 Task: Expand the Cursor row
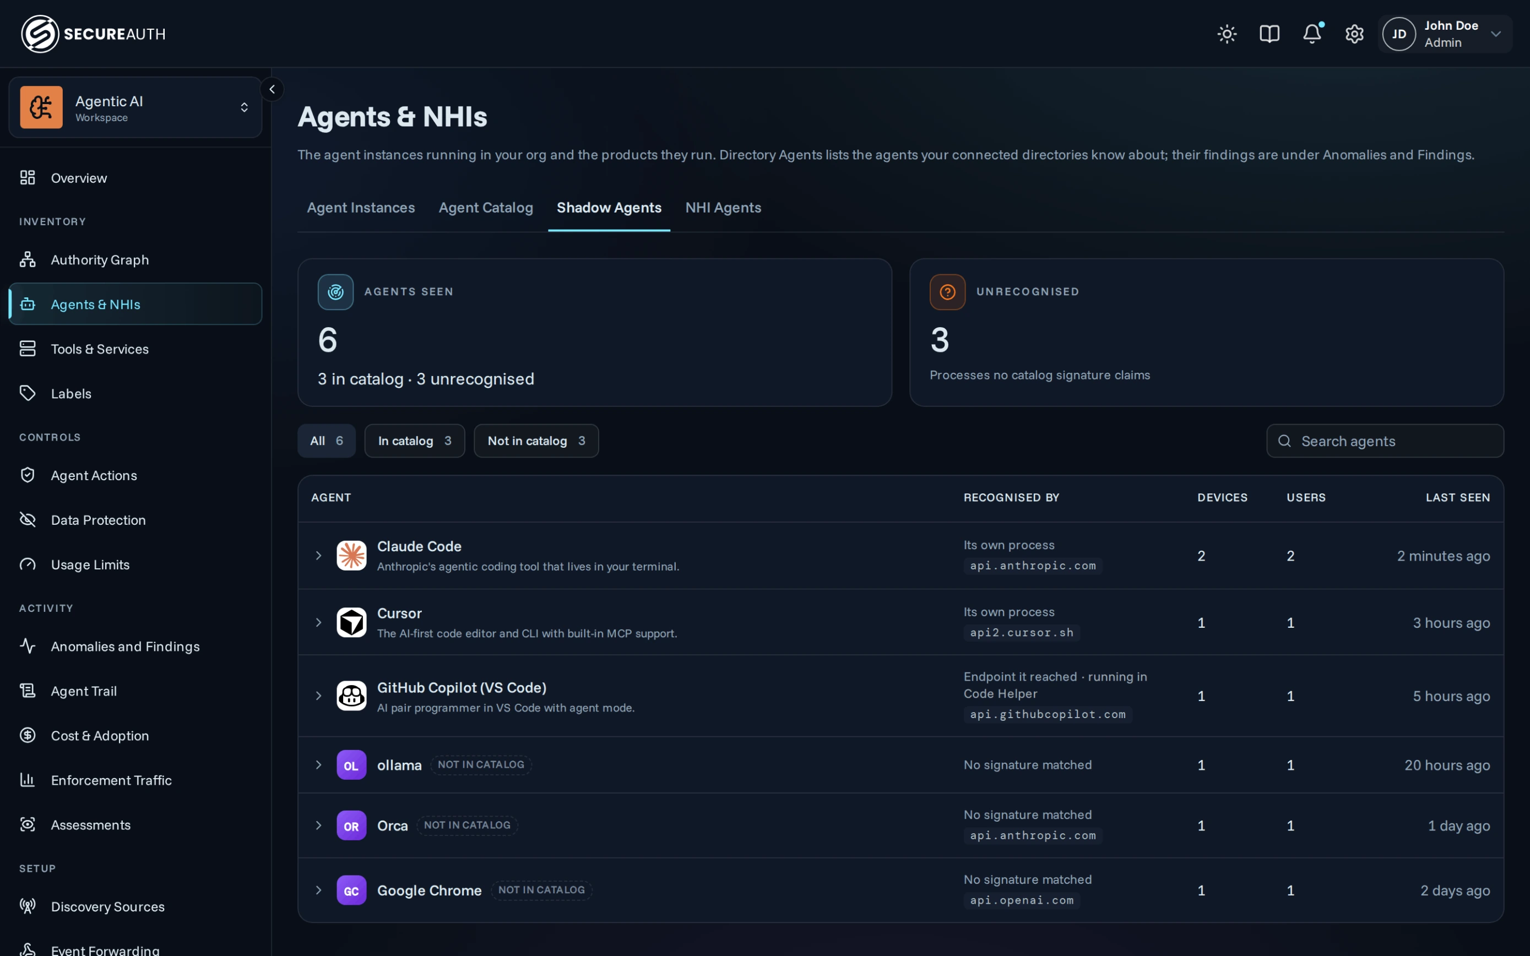[x=319, y=622]
